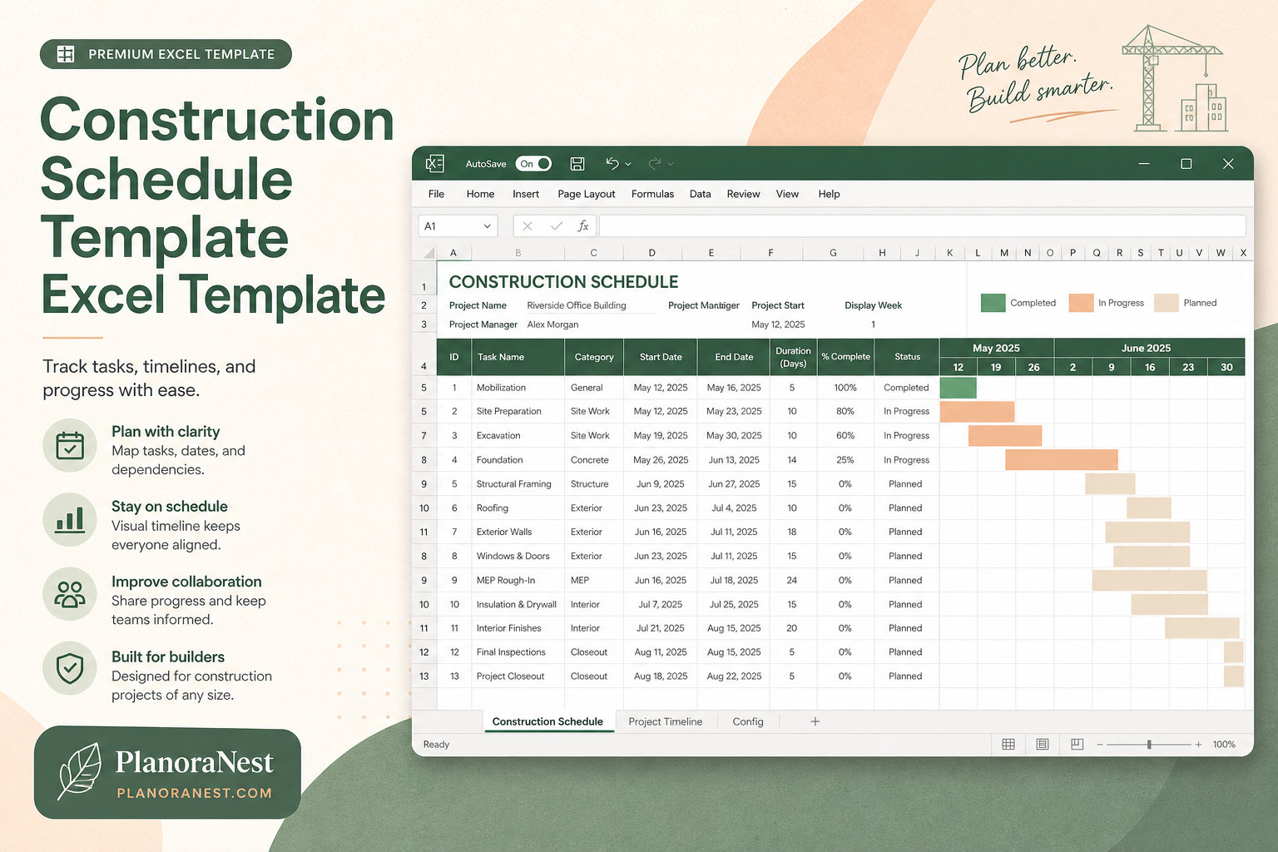Select the Structural Framing task cell

click(518, 483)
